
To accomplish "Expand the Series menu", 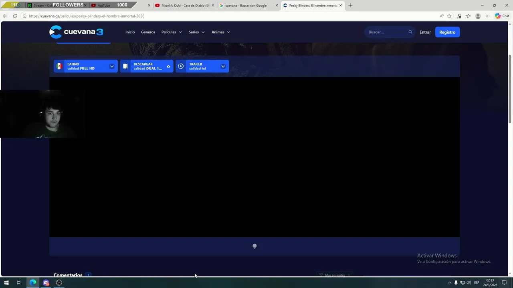I will tap(196, 32).
